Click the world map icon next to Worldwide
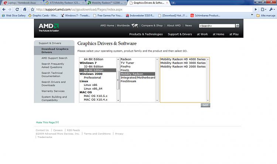The height and width of the screenshot is (164, 277). (x=134, y=25)
